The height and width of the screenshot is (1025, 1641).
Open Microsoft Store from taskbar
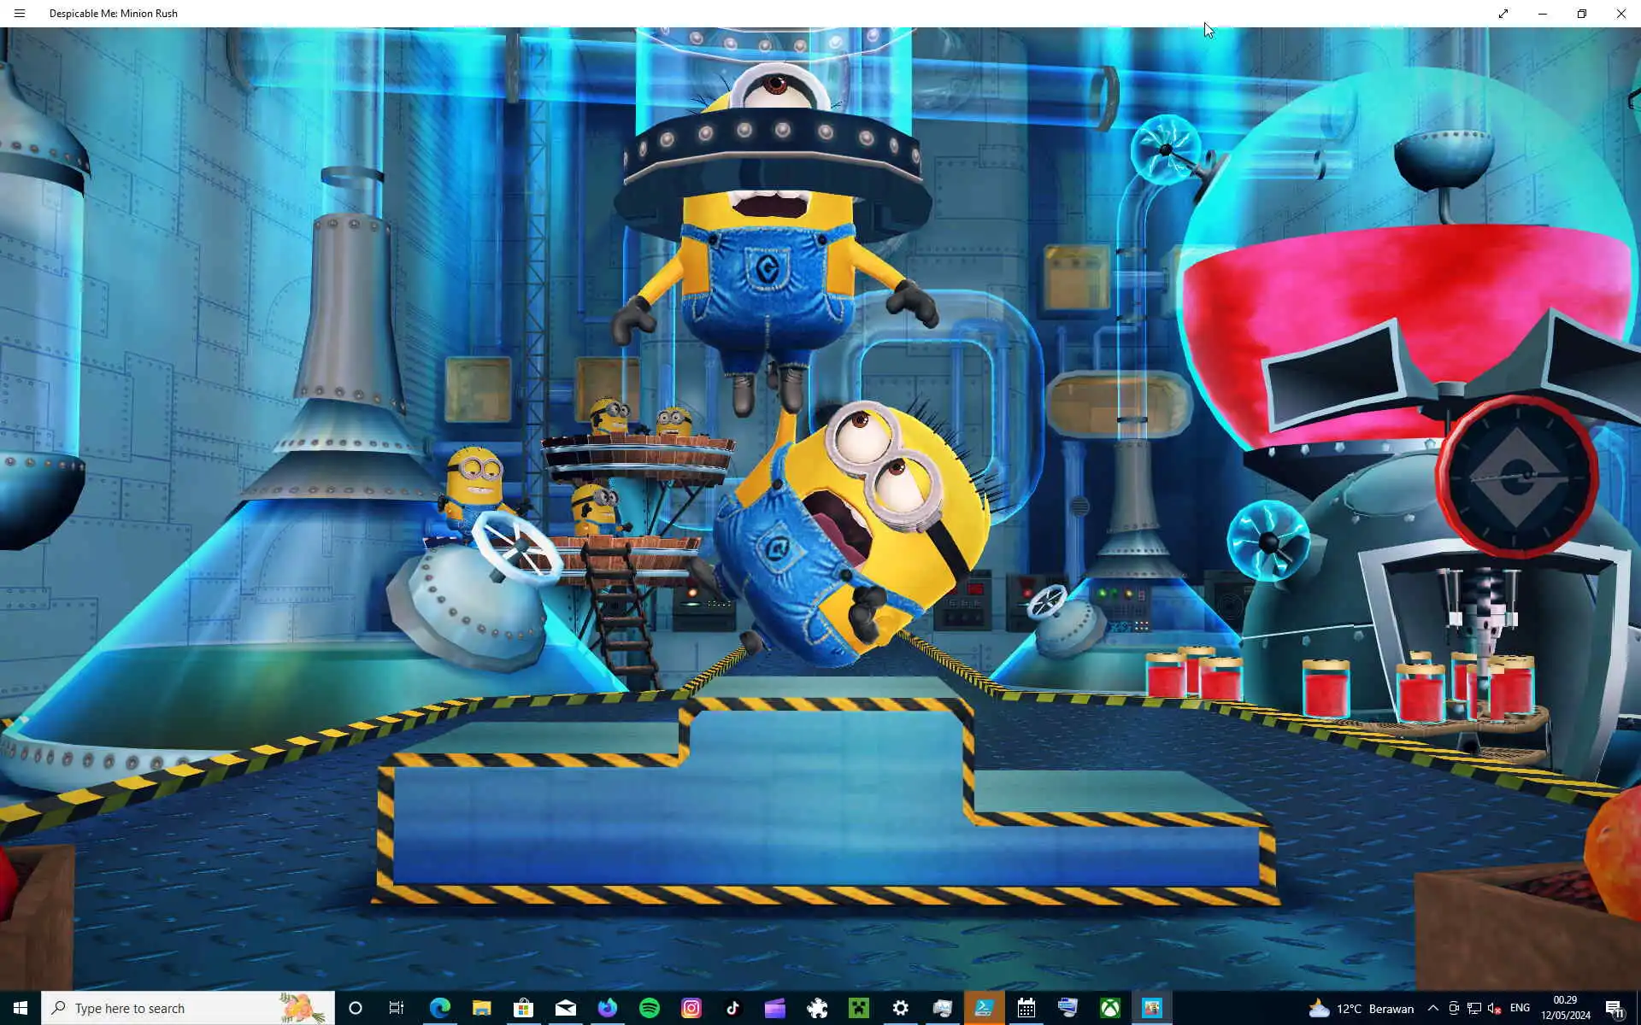pyautogui.click(x=523, y=1008)
